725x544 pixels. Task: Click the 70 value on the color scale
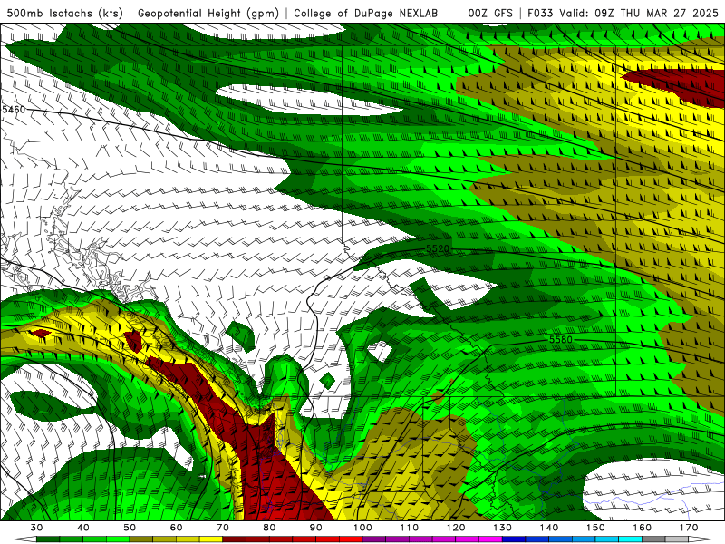[223, 528]
